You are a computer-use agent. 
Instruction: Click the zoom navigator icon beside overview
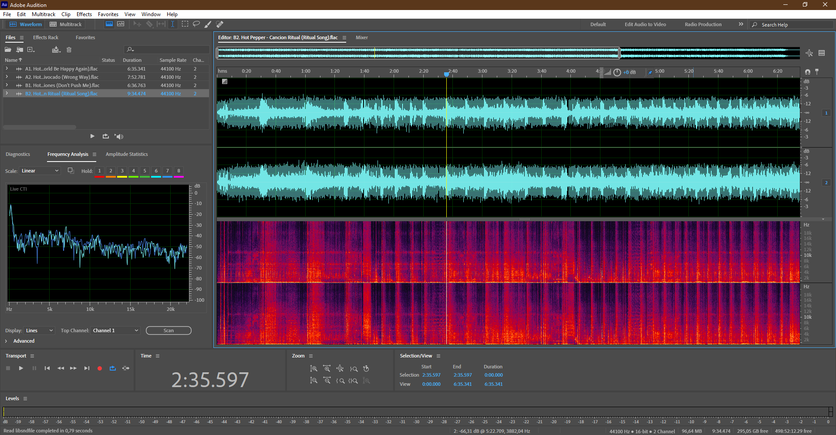coord(809,53)
